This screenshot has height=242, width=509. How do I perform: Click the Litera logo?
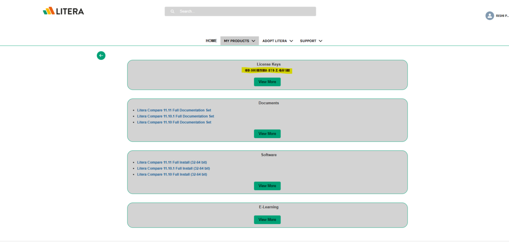pyautogui.click(x=63, y=11)
